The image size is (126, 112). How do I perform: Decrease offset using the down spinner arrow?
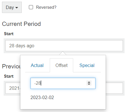[89, 84]
